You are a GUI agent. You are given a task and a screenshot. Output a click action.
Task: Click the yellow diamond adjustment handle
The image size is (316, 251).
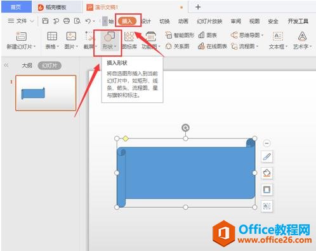(x=126, y=139)
